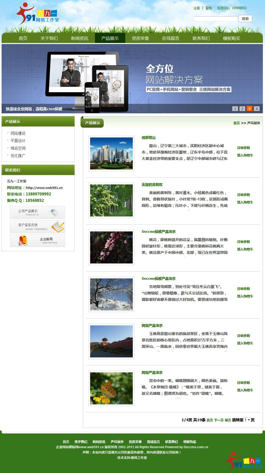Select 网站建设 in the sidebar category list

18,133
